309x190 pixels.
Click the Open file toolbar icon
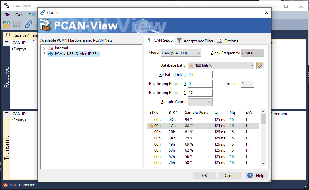point(6,24)
